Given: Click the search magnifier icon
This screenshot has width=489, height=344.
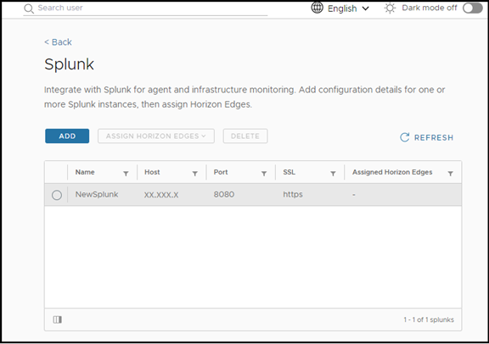Looking at the screenshot, I should pyautogui.click(x=29, y=8).
